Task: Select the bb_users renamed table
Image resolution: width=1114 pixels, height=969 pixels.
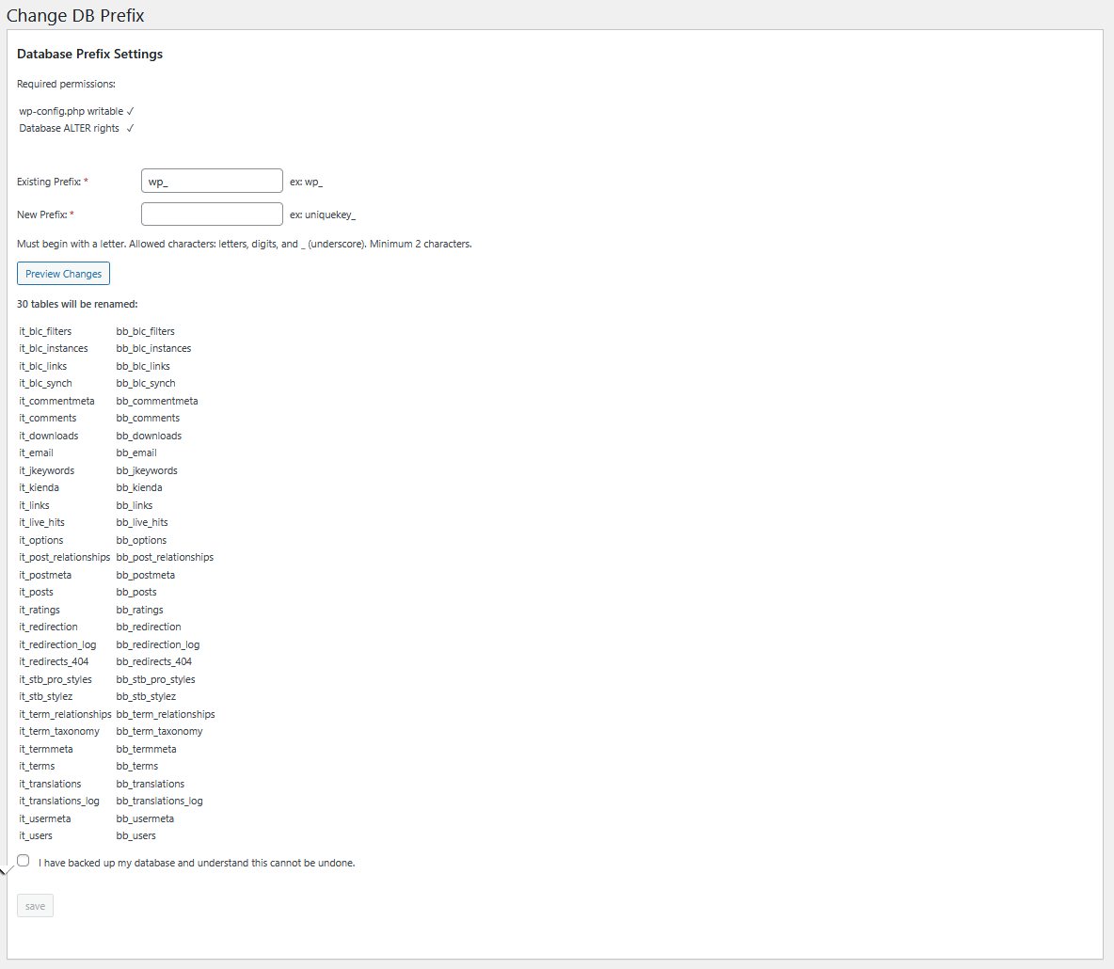Action: tap(135, 835)
